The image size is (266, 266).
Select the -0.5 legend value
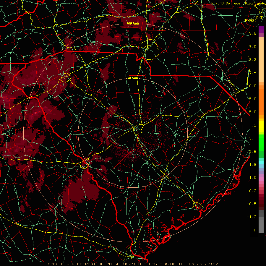(x=252, y=204)
